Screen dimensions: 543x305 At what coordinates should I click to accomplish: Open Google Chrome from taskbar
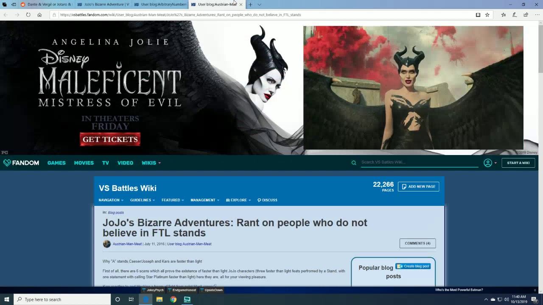[x=173, y=299]
